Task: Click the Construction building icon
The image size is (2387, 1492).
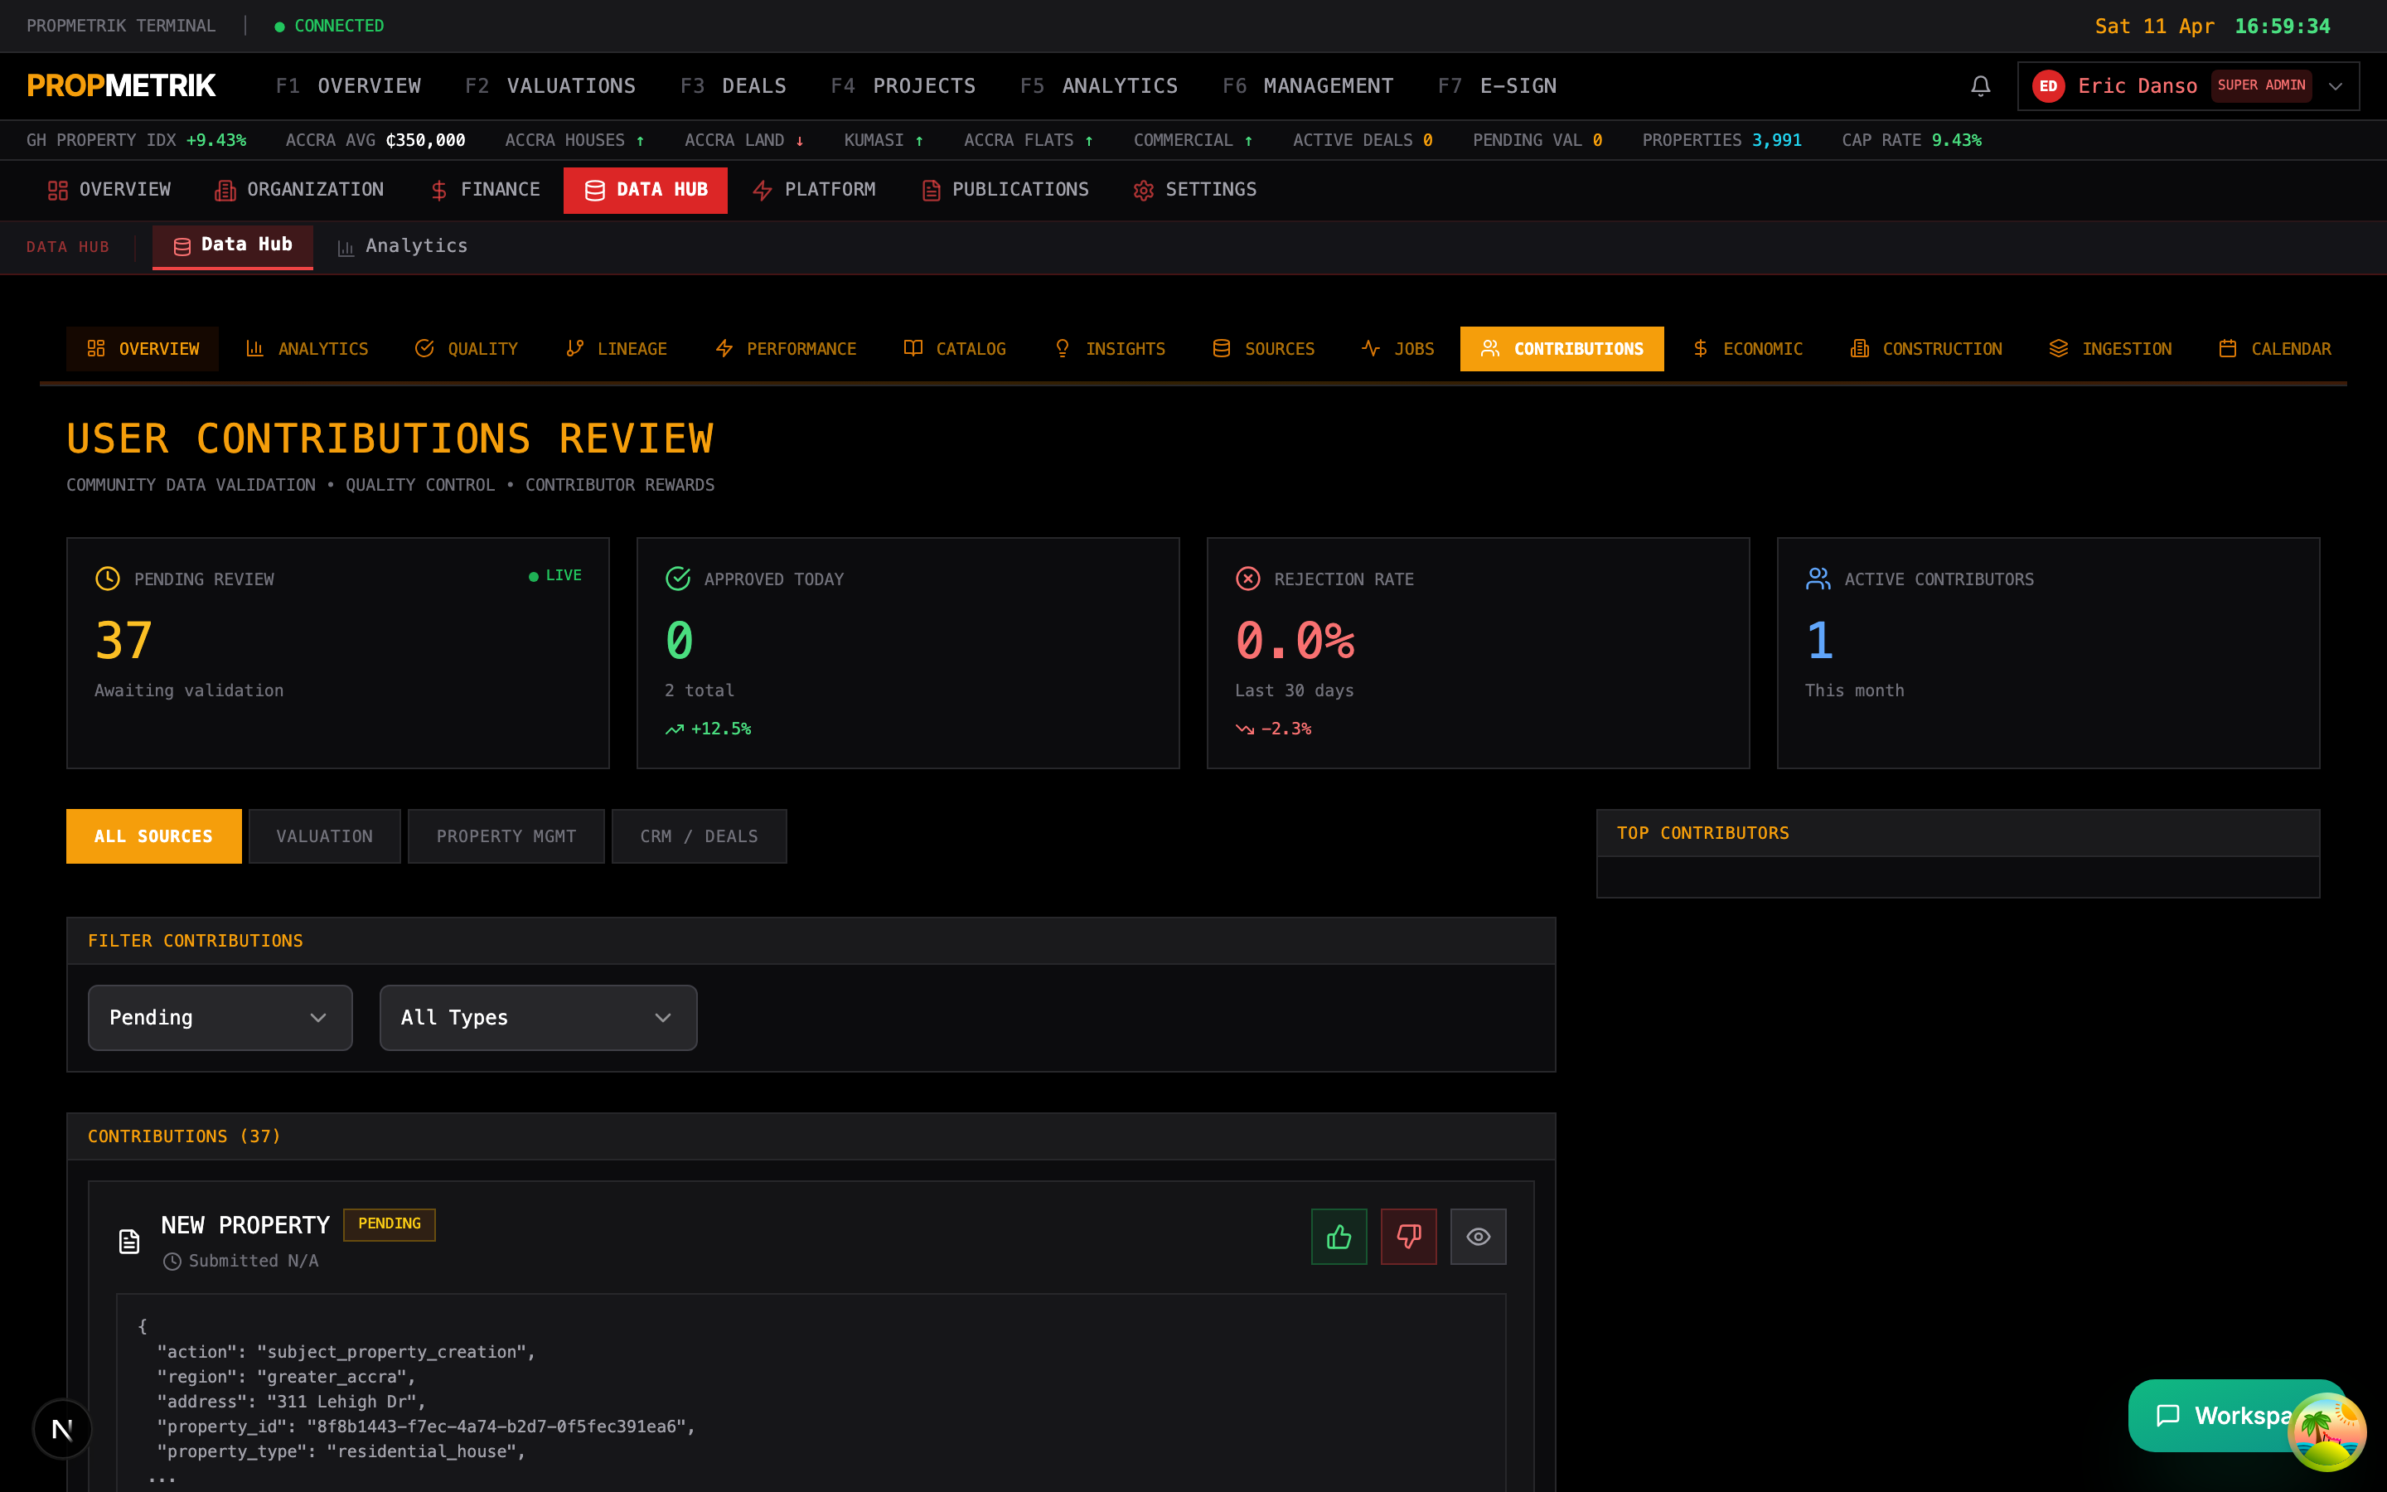Action: tap(1859, 348)
